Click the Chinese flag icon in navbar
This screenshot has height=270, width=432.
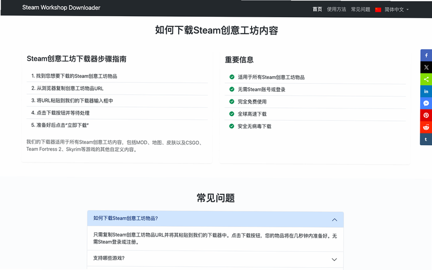(x=378, y=10)
